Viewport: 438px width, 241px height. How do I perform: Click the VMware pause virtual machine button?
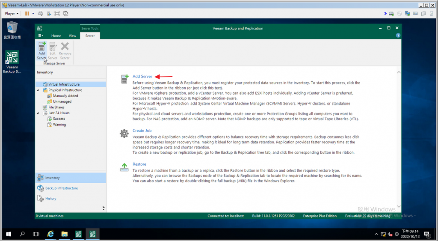[x=27, y=13]
